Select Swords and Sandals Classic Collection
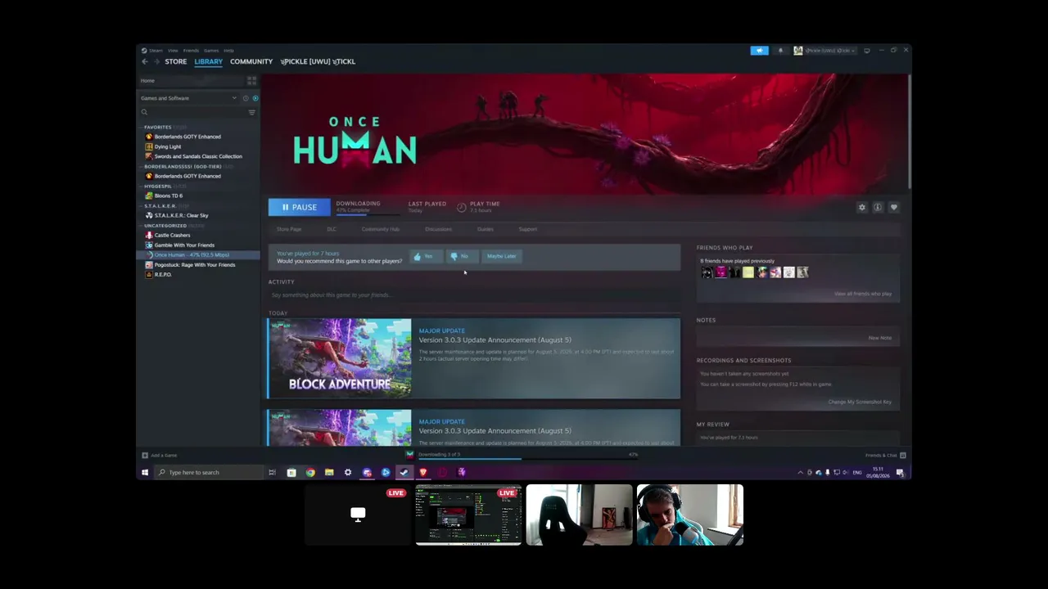This screenshot has width=1048, height=589. (200, 156)
